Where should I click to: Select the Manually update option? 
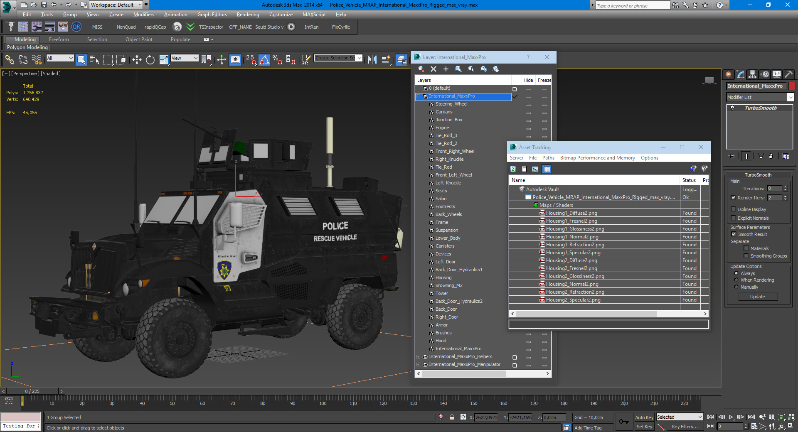736,287
